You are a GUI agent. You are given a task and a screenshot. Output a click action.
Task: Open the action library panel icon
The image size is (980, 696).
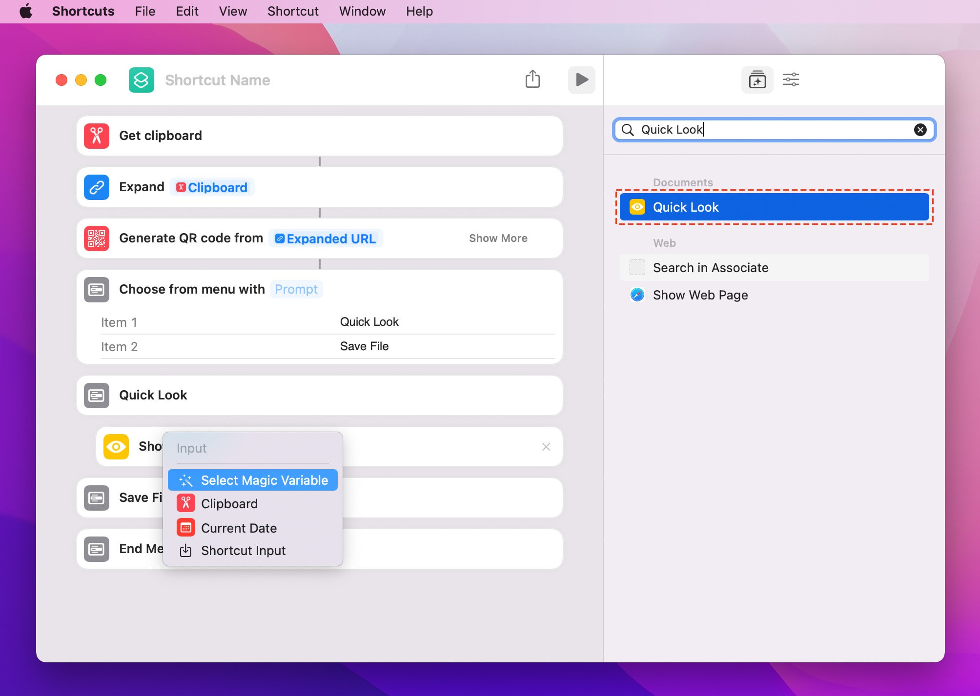point(757,80)
